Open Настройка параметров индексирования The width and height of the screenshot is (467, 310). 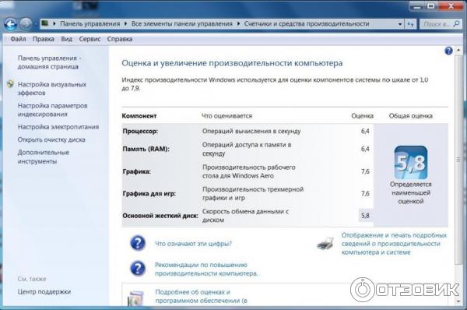[x=52, y=110]
